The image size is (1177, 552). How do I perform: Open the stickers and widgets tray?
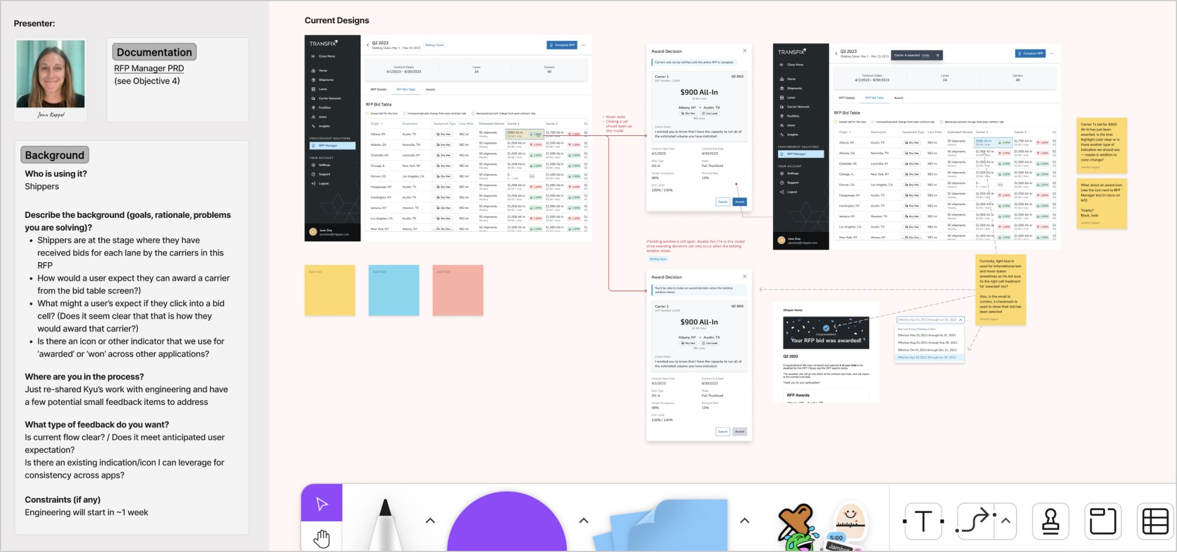coord(822,527)
